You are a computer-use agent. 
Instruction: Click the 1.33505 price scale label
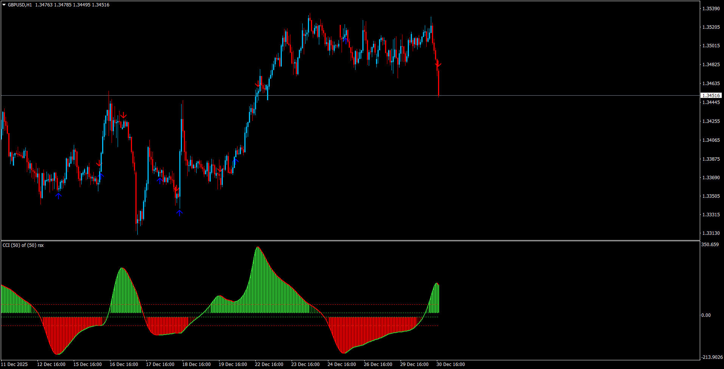[x=711, y=196]
